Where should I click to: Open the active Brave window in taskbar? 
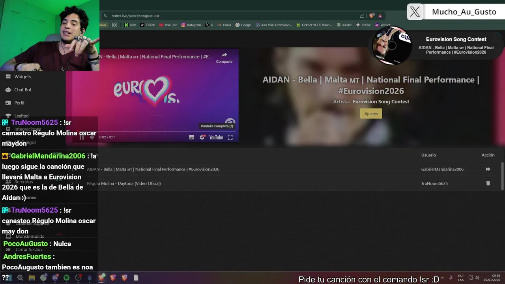102,278
